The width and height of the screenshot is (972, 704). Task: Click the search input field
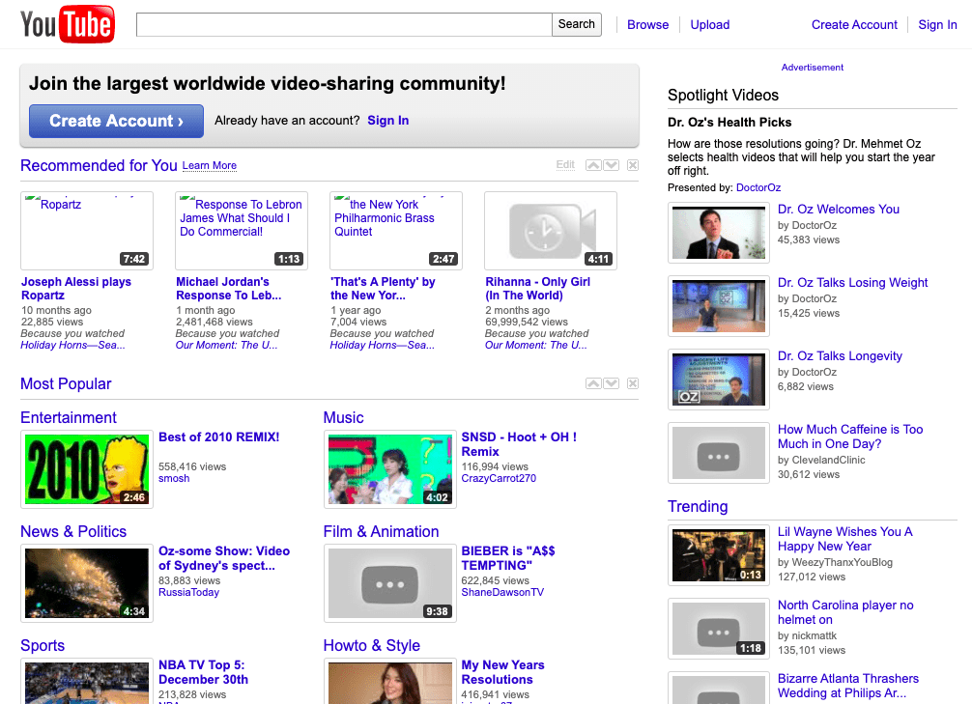[343, 24]
